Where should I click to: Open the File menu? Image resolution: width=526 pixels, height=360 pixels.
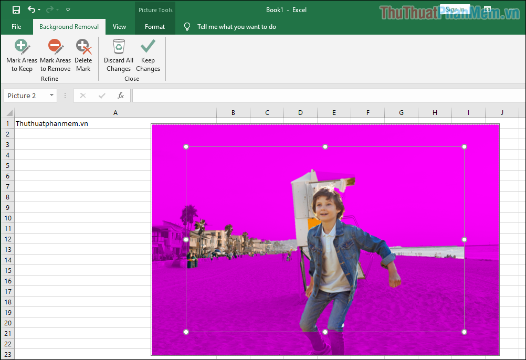coord(16,26)
